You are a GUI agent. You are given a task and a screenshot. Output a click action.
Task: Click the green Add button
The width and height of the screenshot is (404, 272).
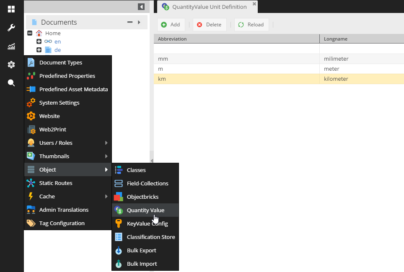pyautogui.click(x=171, y=25)
